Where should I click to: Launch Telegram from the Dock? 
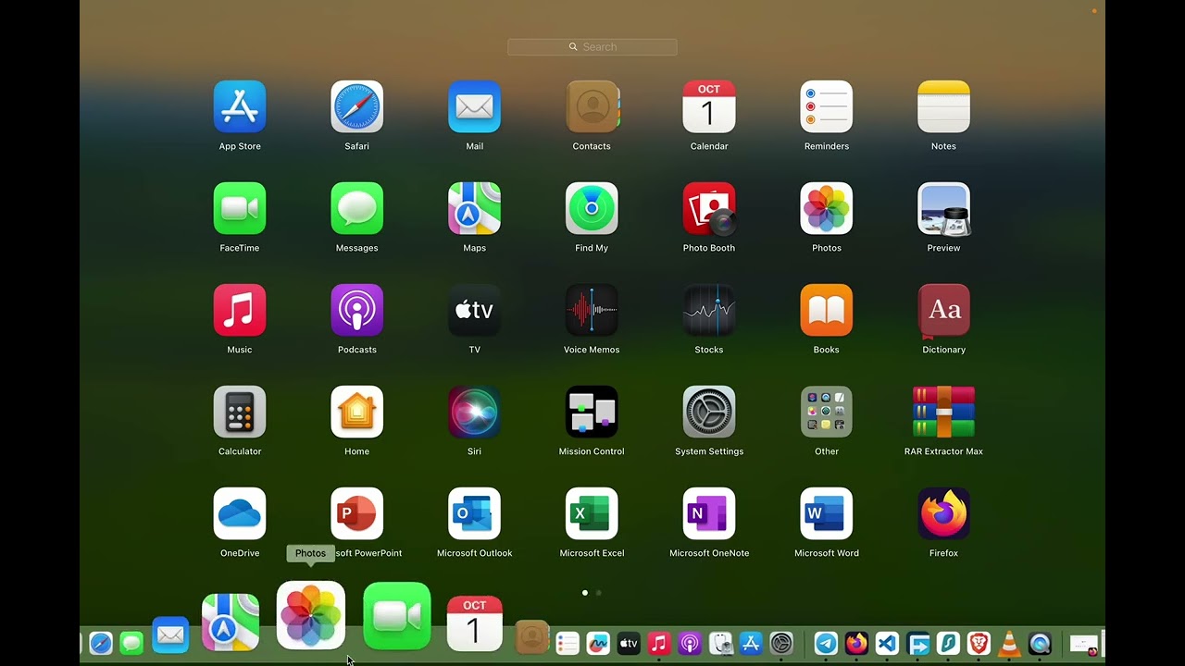[826, 643]
